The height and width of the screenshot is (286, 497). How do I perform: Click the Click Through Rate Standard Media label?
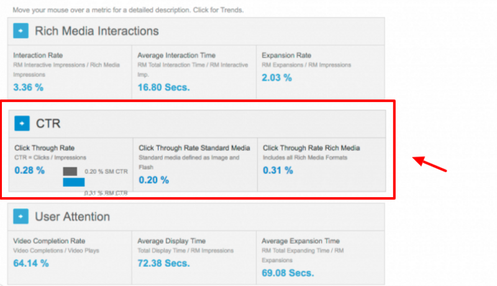194,147
